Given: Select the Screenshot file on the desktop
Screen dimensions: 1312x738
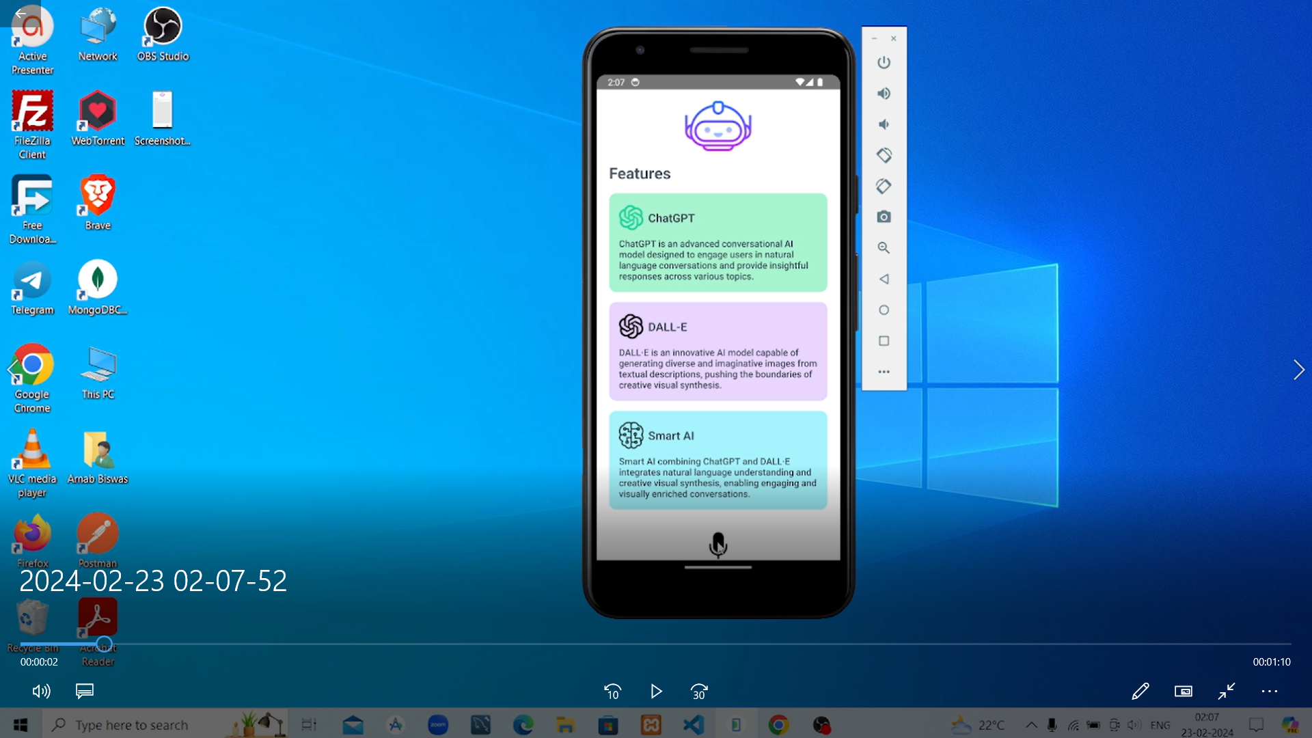Looking at the screenshot, I should click(162, 118).
